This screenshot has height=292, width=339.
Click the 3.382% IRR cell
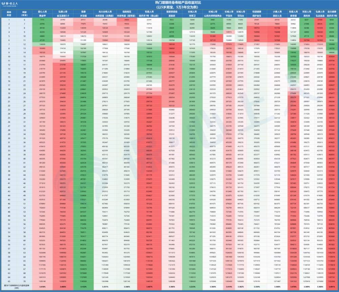pos(241,287)
